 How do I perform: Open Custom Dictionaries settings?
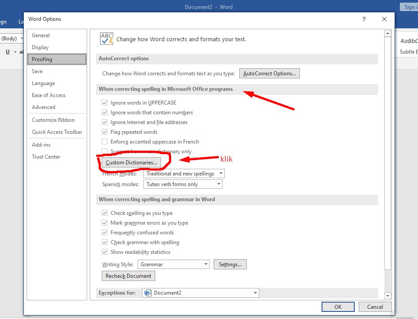pos(132,162)
